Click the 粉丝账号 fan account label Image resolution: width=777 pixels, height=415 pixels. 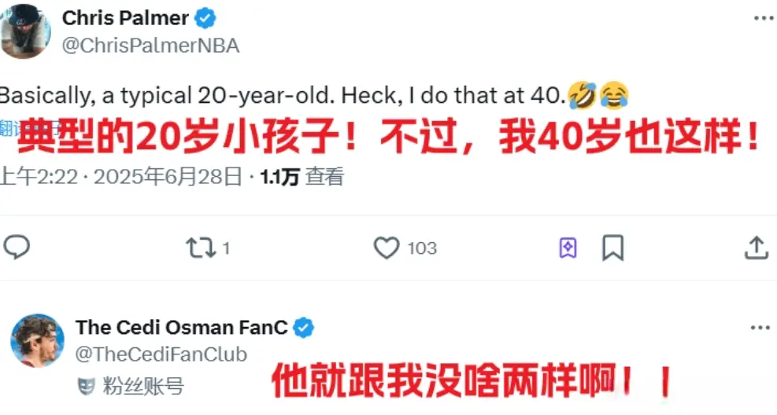click(142, 386)
